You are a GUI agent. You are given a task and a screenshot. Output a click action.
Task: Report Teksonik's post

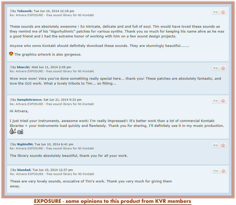223,12
